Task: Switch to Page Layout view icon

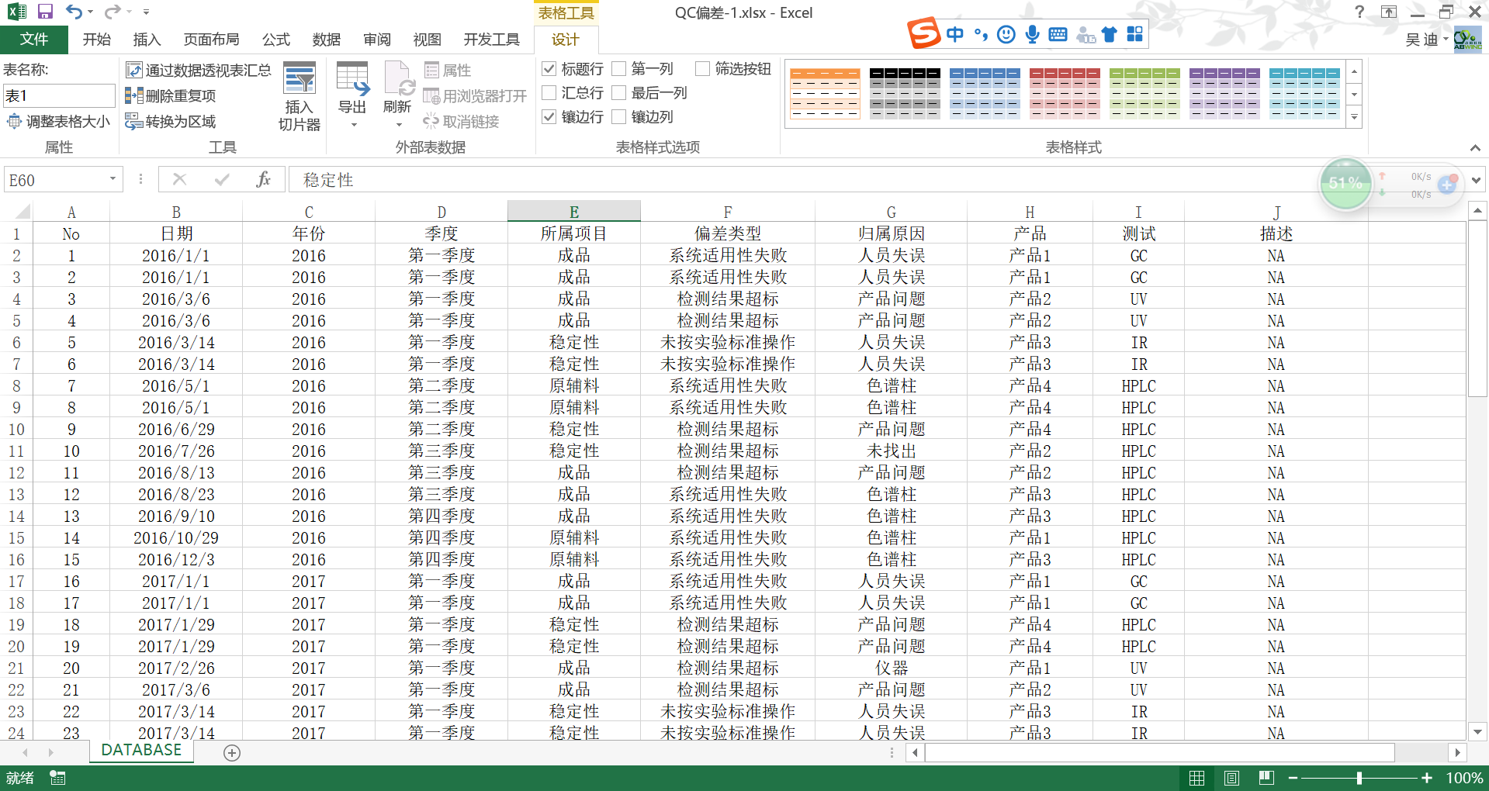Action: tap(1231, 778)
